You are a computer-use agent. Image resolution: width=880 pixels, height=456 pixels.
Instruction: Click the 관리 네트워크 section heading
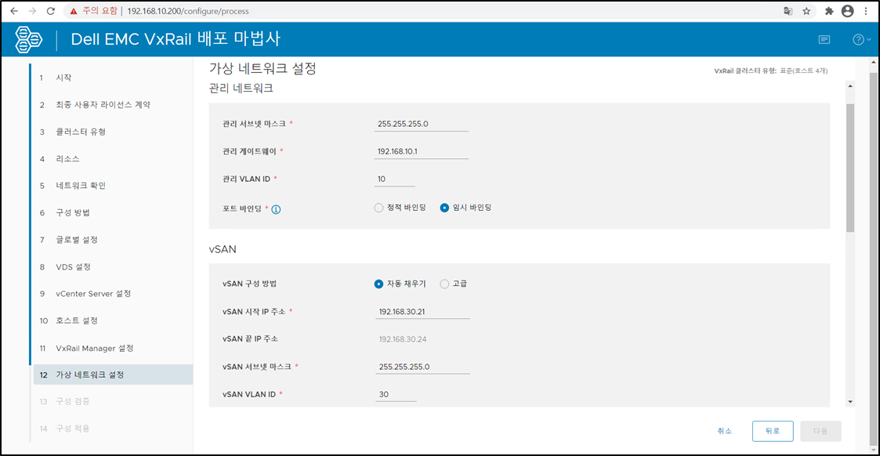(241, 88)
